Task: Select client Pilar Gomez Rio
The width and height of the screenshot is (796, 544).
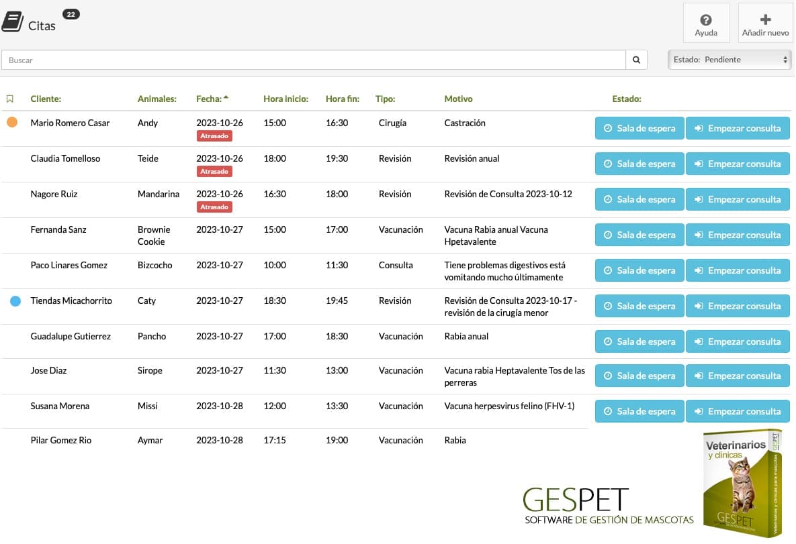Action: click(61, 440)
